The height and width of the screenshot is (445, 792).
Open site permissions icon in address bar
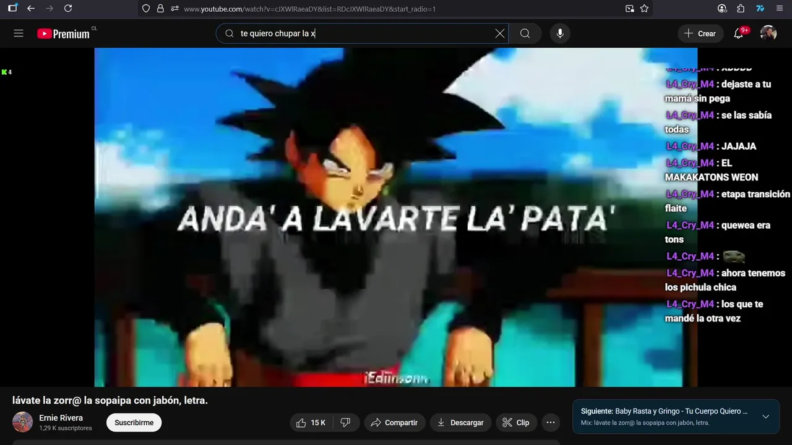(174, 9)
